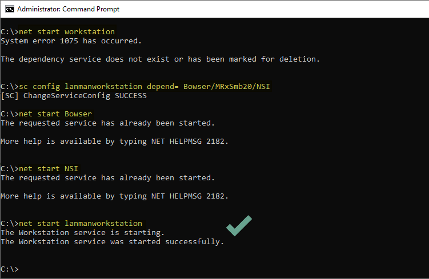Click the 'Administrator: Command Prompt' window title
The image size is (429, 279).
68,9
